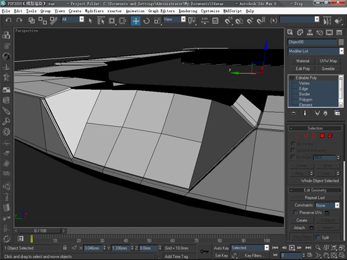The height and width of the screenshot is (260, 347).
Task: Choose the Bind to Space Warp tool
Action: tap(54, 21)
